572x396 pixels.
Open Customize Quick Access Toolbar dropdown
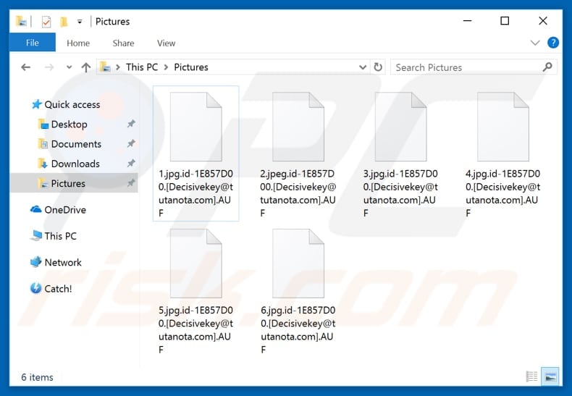pos(80,22)
